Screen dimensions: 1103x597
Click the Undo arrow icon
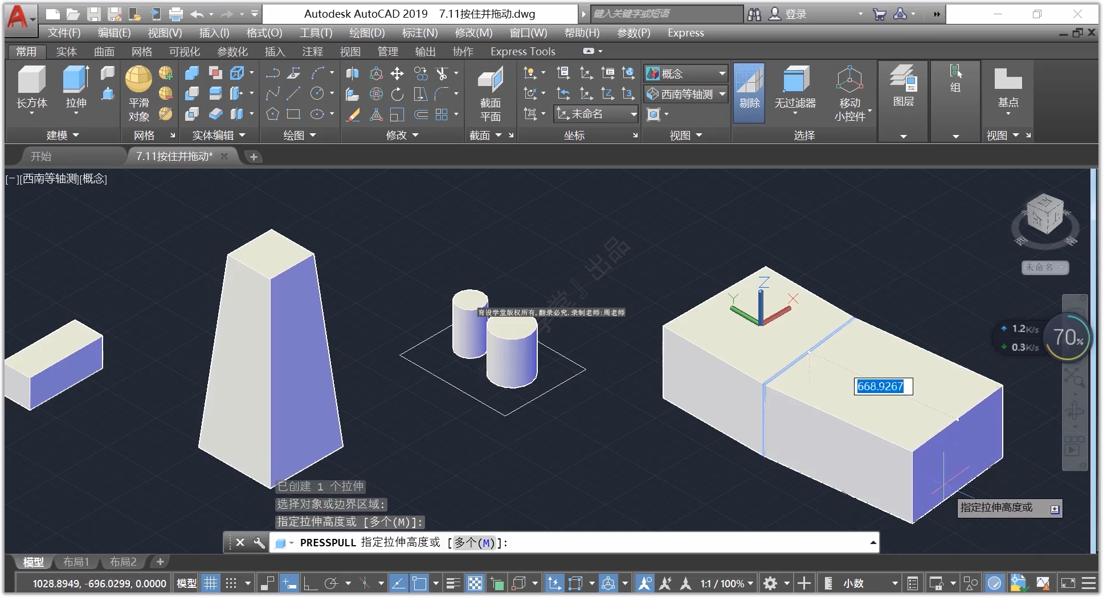click(197, 14)
